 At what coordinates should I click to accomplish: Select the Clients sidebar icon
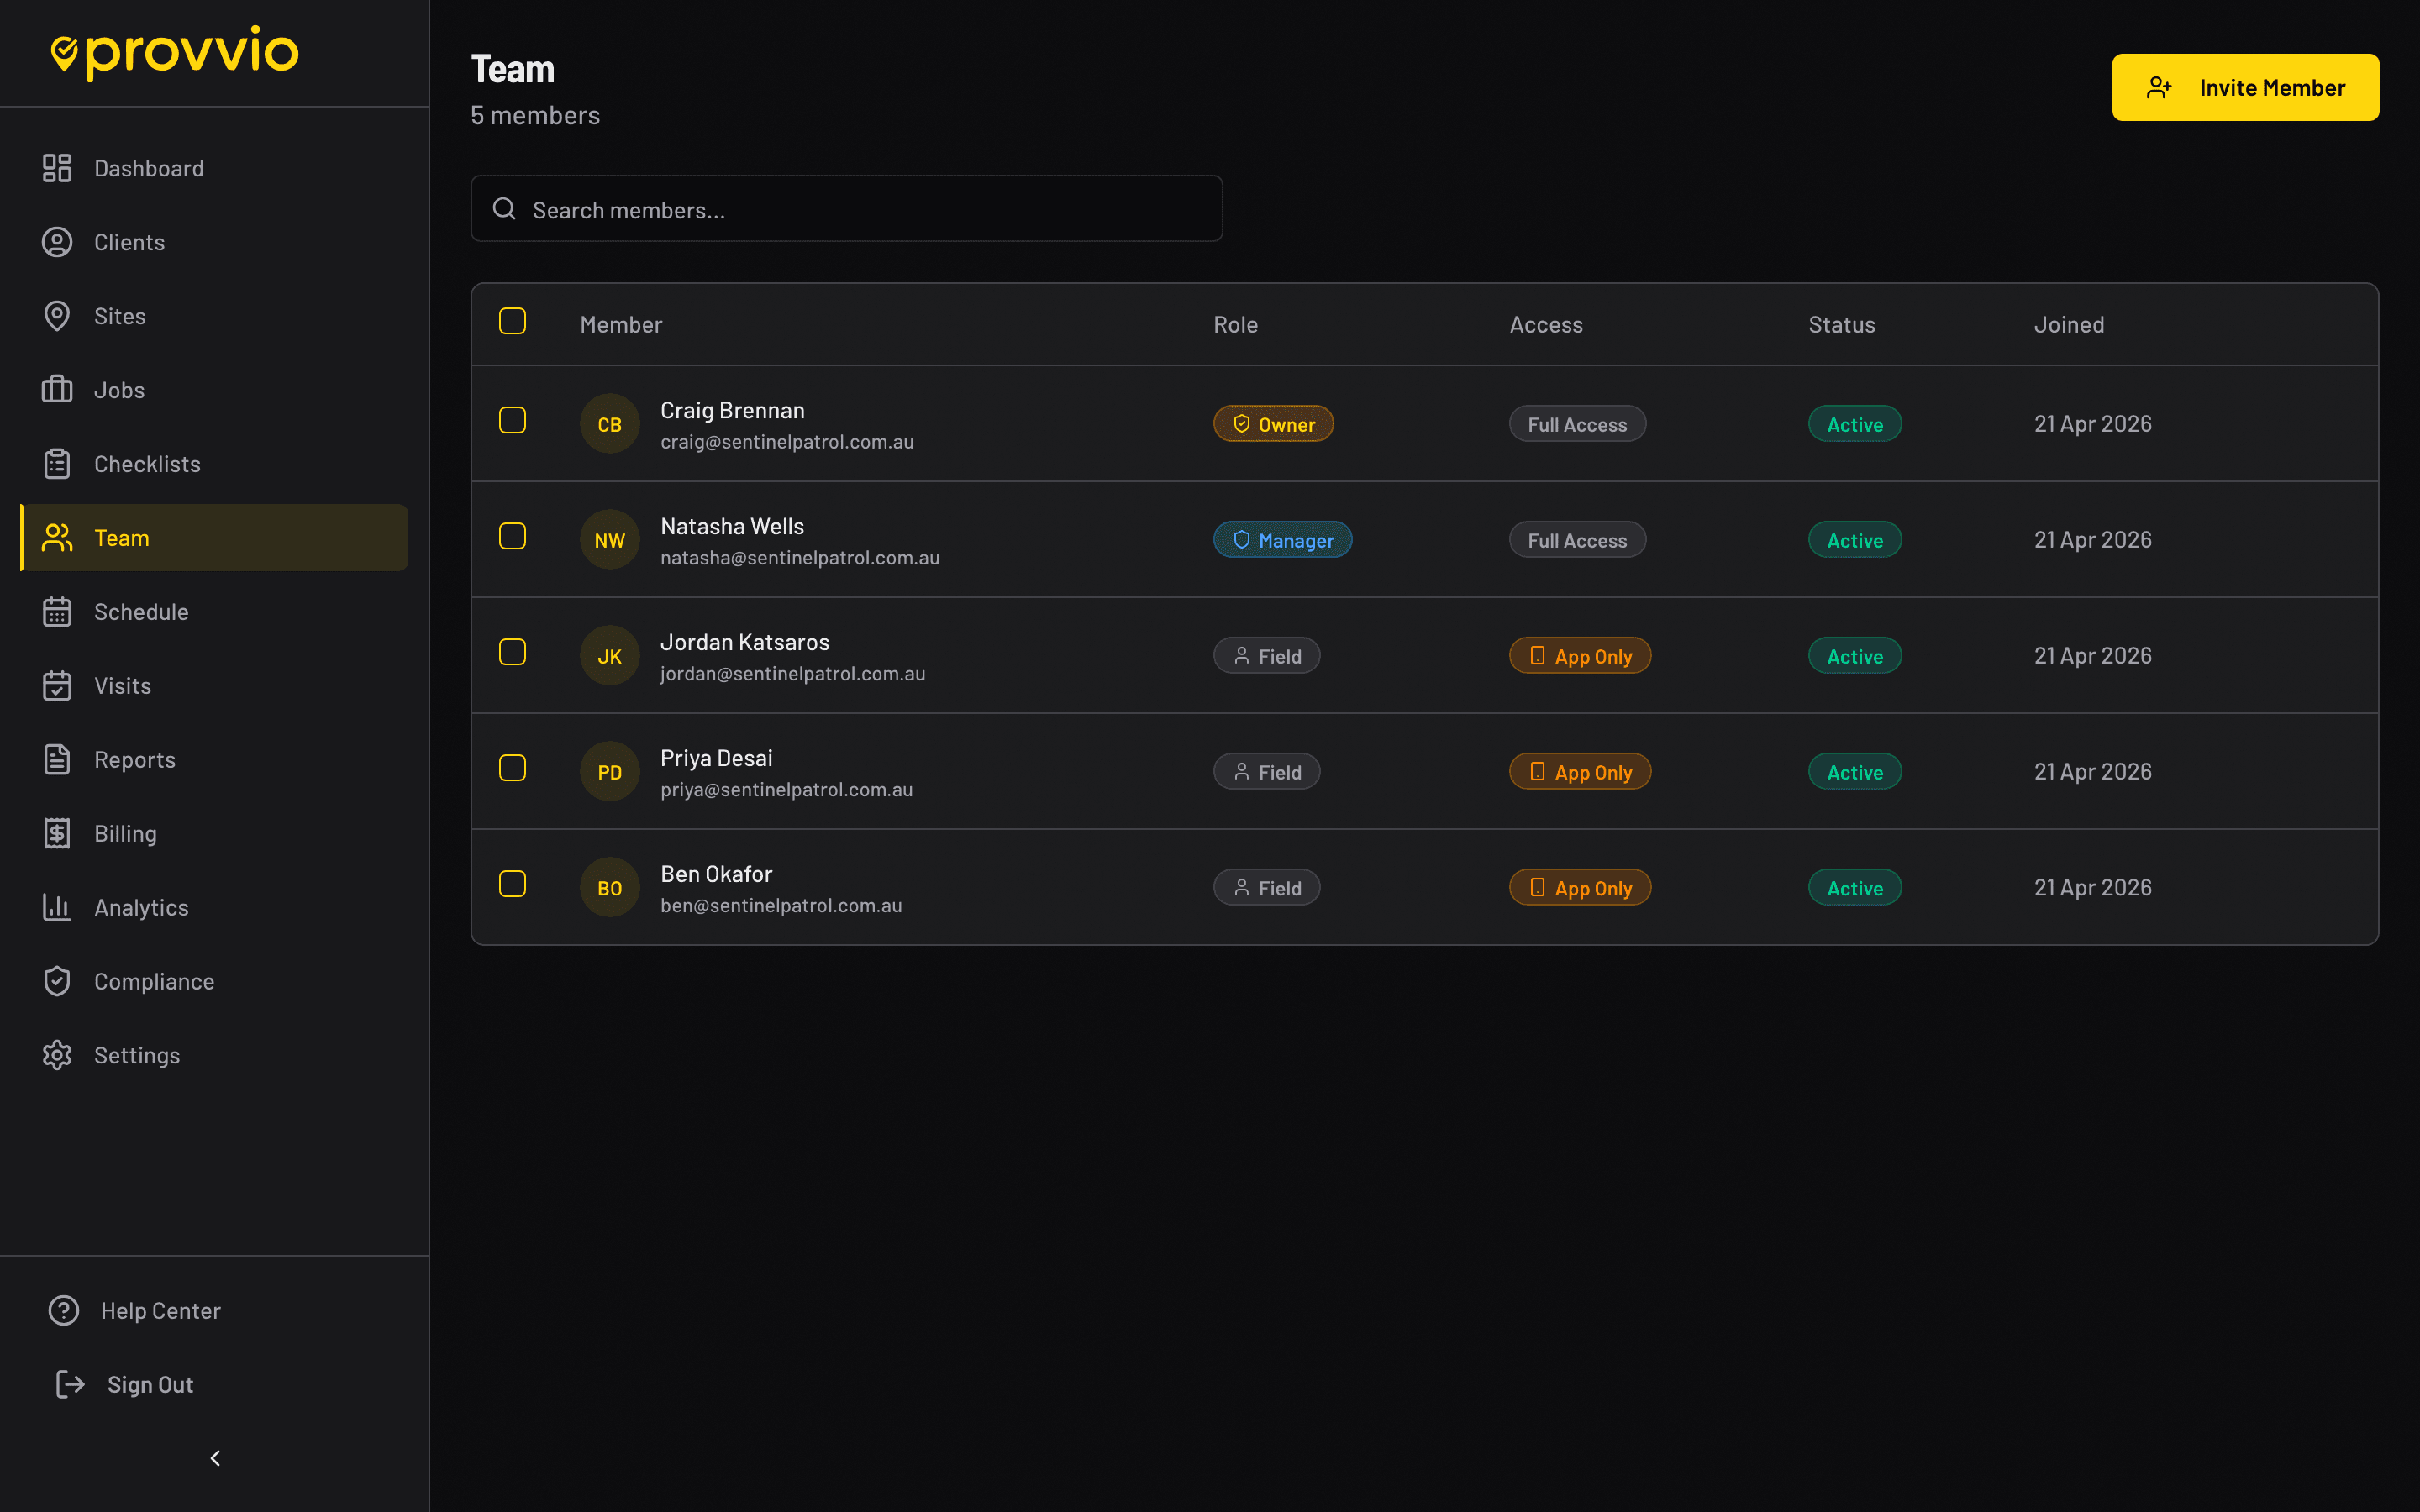[57, 242]
